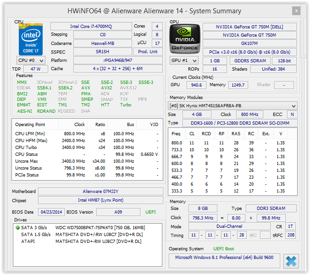
Task: Click the NVIDIA GeForce logo
Action: click(x=185, y=39)
